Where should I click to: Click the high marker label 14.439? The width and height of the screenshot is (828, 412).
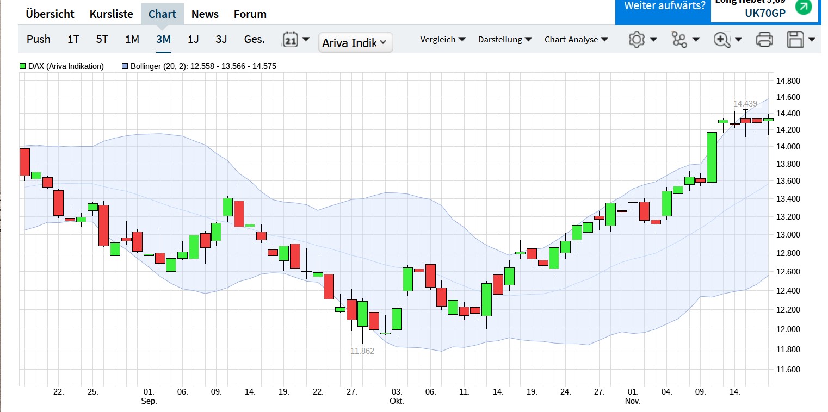745,103
